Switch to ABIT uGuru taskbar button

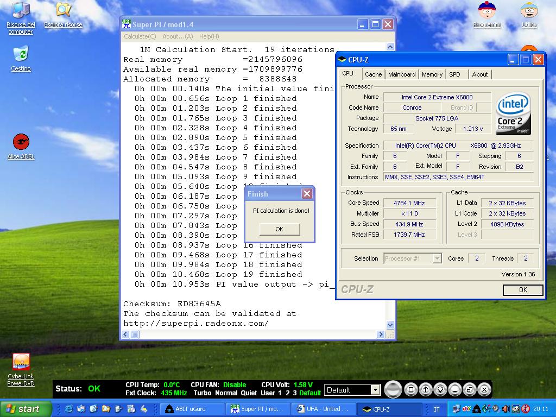(192, 409)
